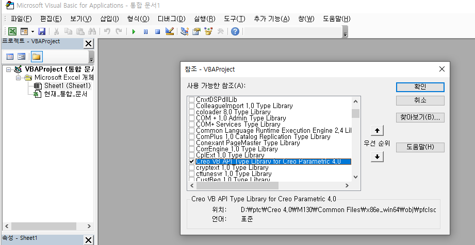475x245 pixels.
Task: Click the Cut scissors icon
Action: click(x=56, y=31)
